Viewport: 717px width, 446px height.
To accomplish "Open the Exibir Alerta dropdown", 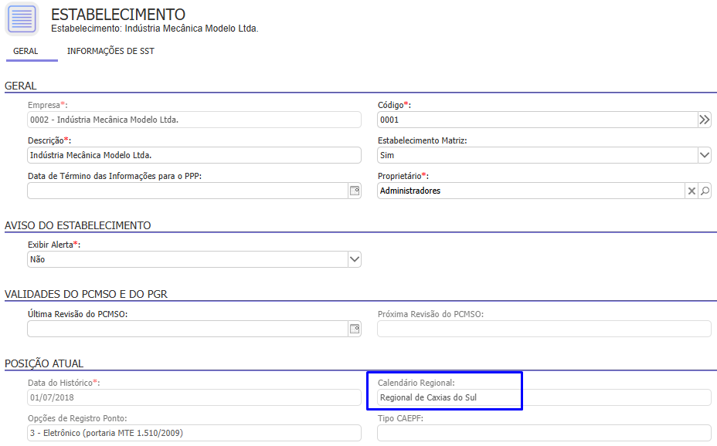I will tap(355, 259).
